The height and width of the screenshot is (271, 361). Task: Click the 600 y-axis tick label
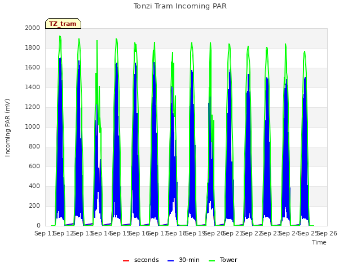(x=34, y=166)
